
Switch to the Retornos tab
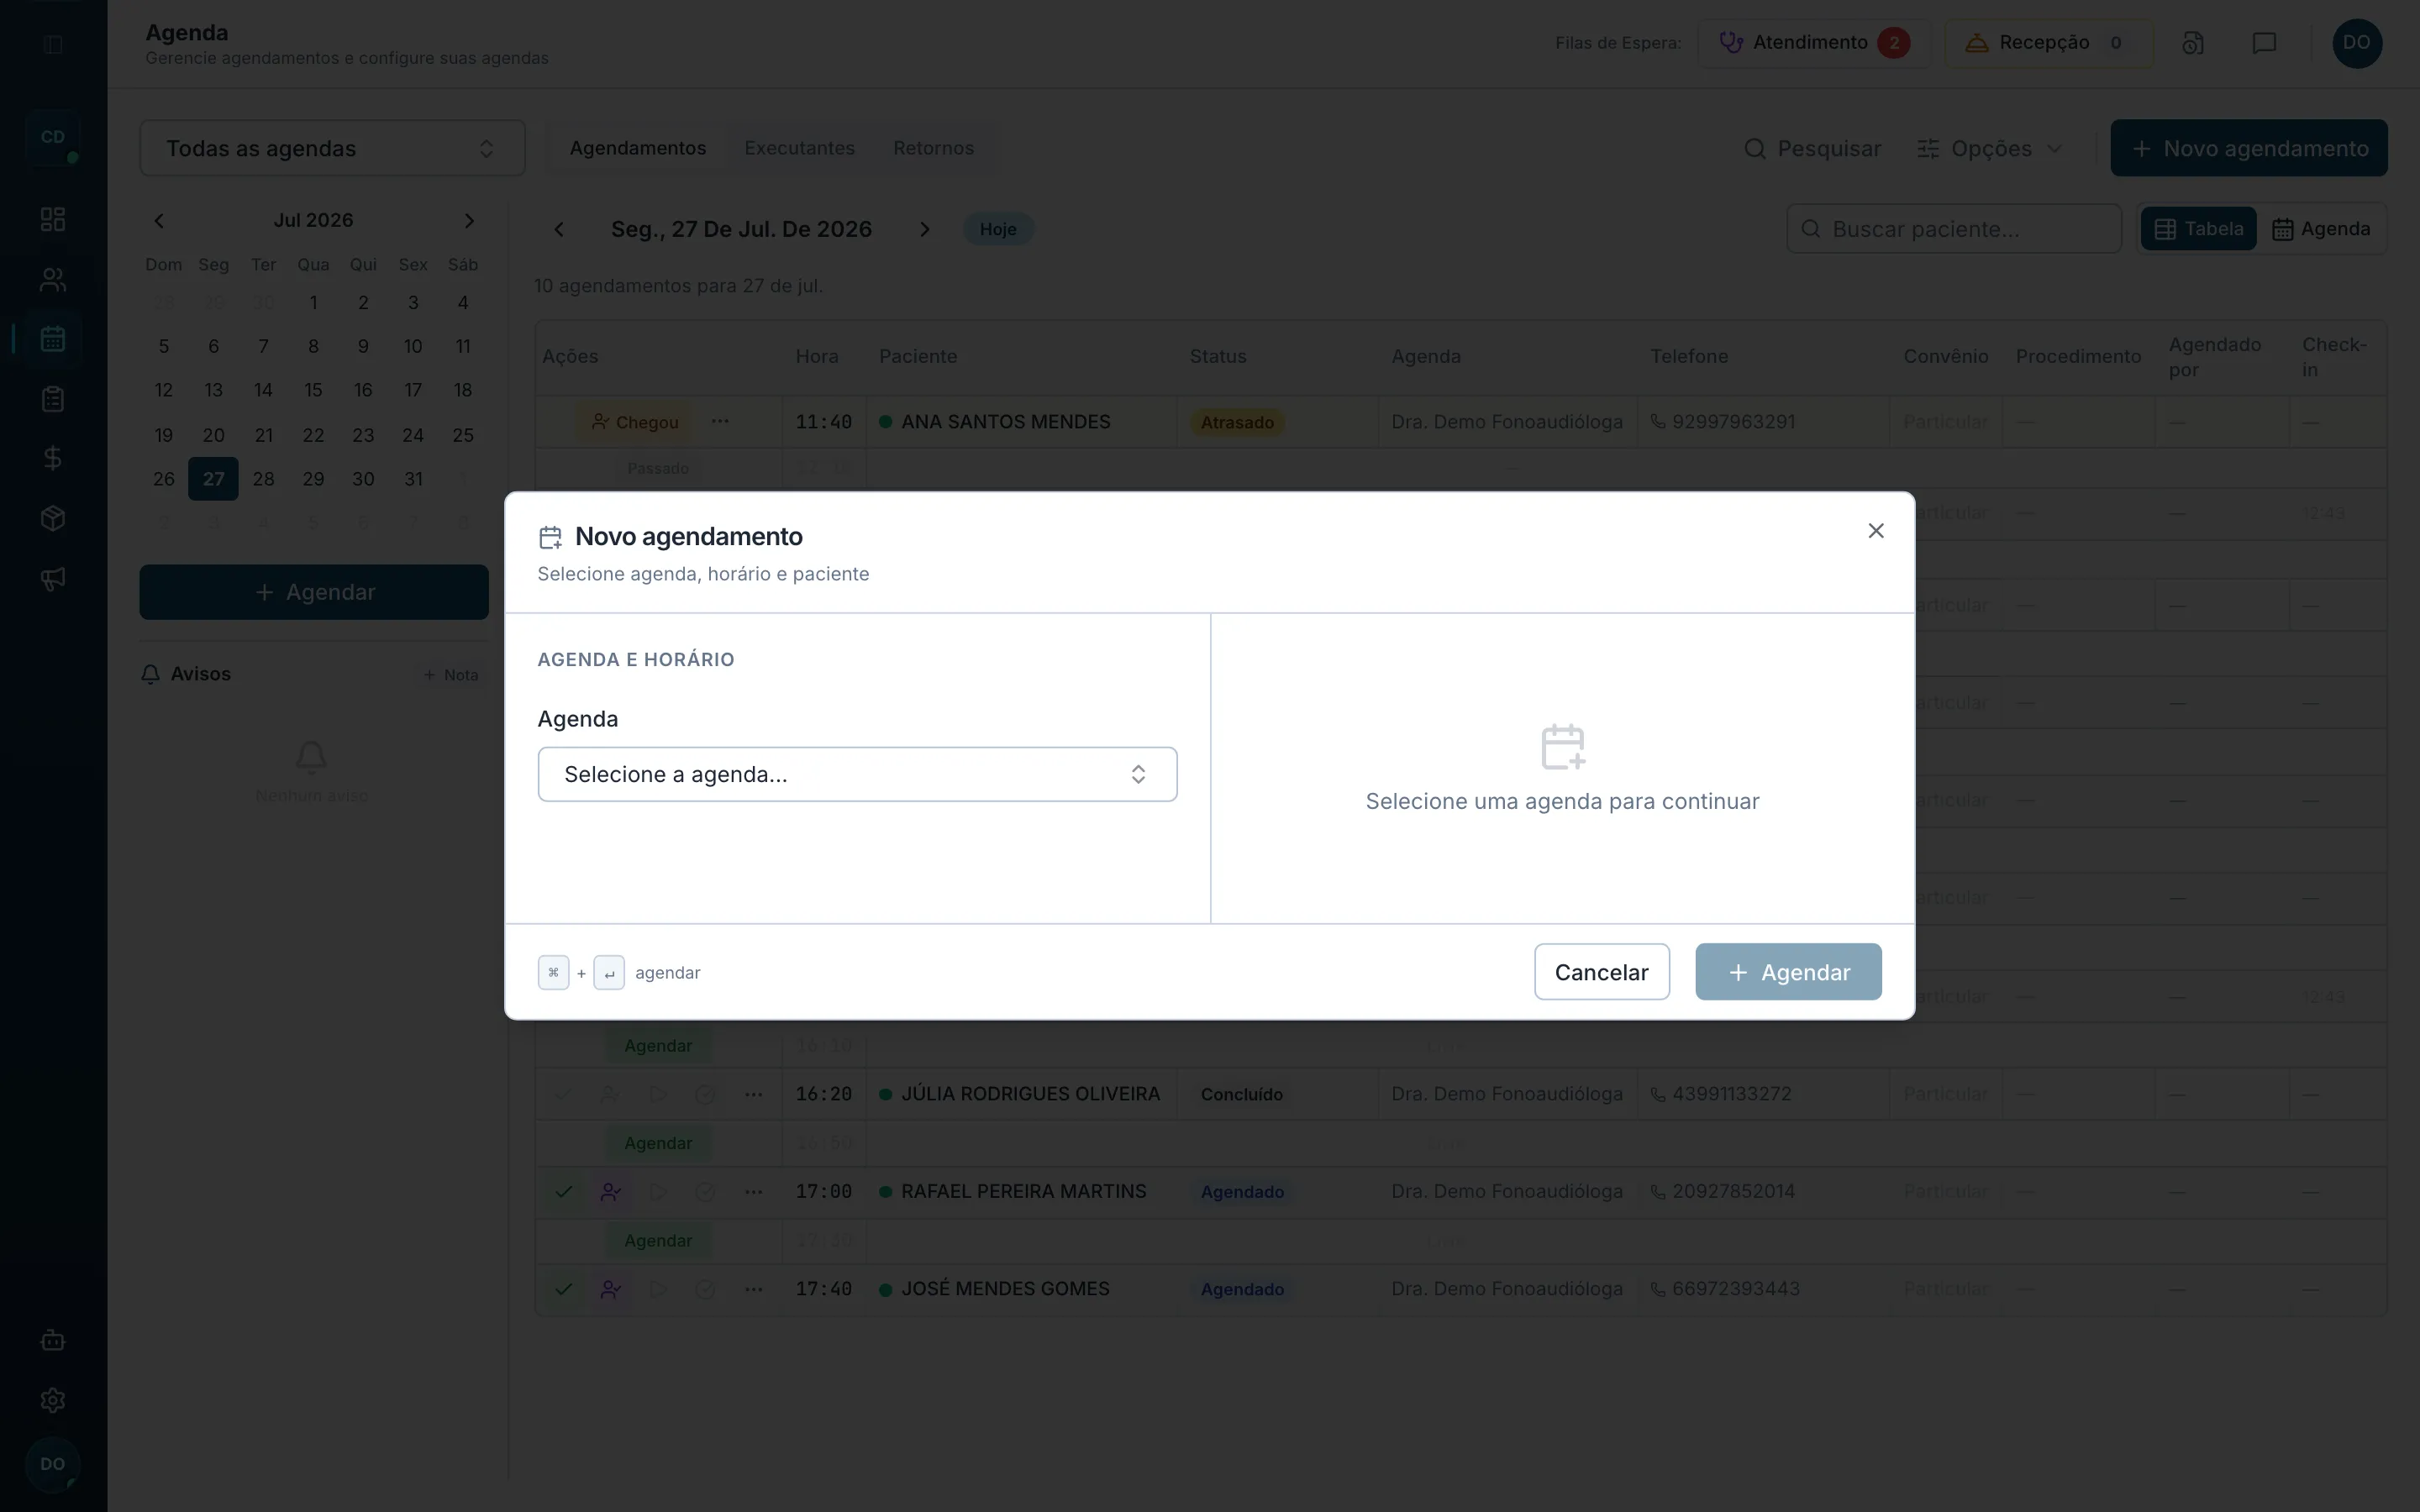tap(933, 148)
